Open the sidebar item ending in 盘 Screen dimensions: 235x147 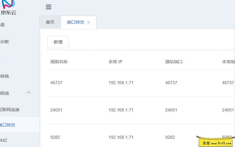2,25
